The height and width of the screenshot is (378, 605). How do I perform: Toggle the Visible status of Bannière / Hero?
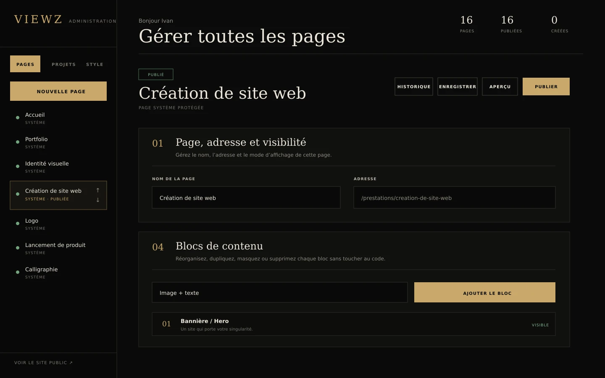click(540, 325)
